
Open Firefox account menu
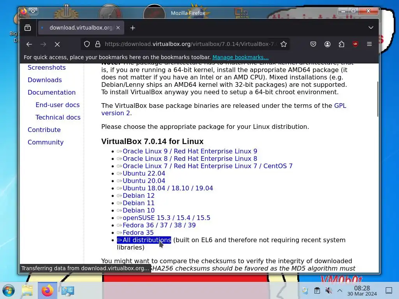point(327,44)
